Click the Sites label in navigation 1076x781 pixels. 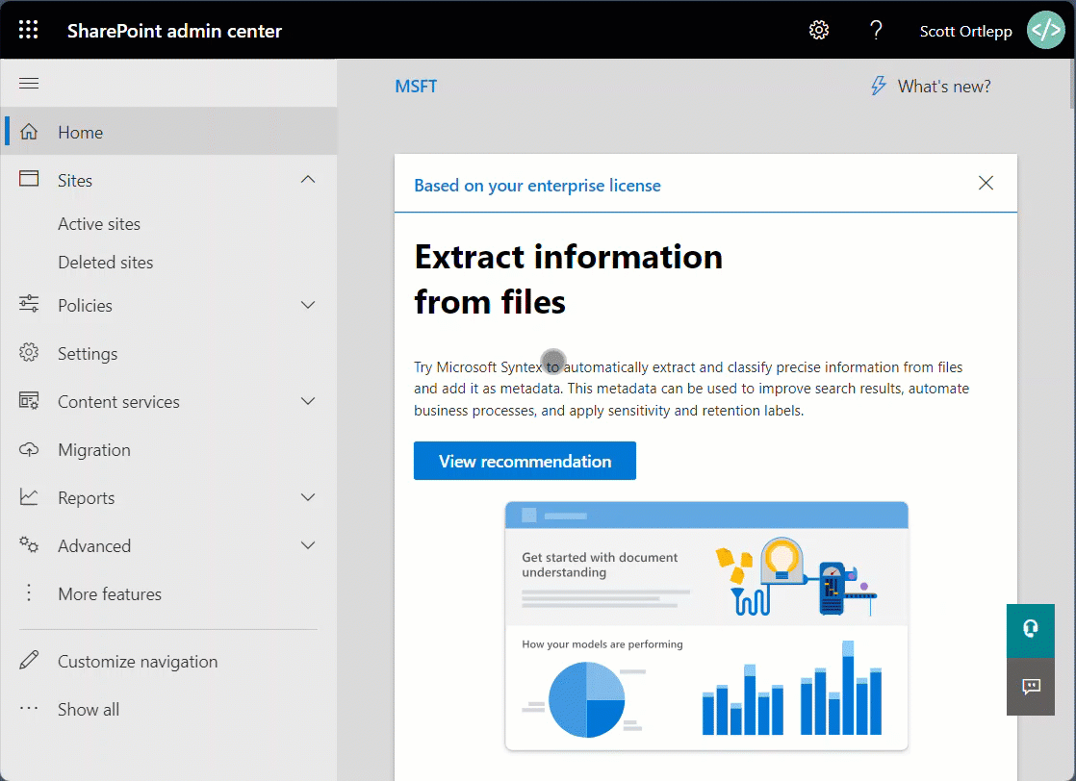pos(75,180)
